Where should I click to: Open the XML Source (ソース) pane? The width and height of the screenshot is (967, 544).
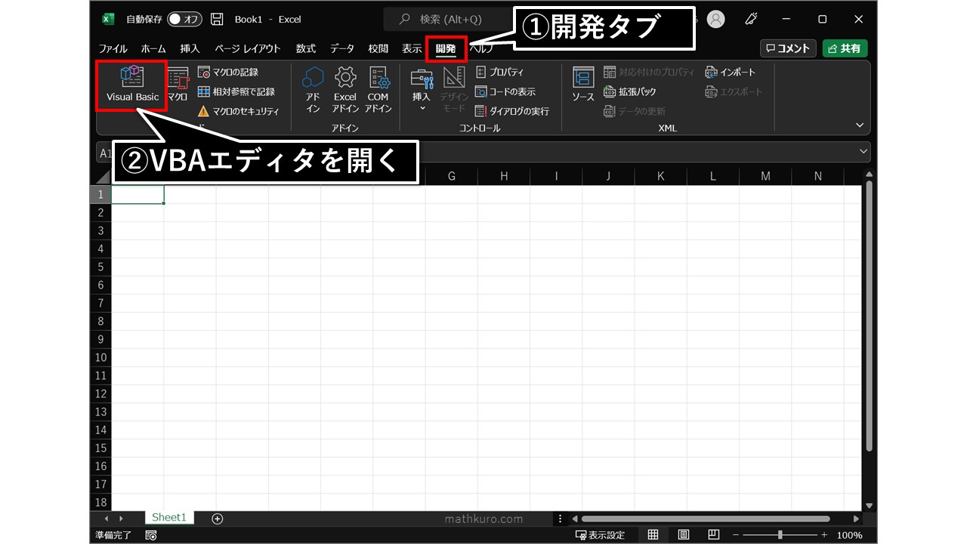(x=583, y=85)
